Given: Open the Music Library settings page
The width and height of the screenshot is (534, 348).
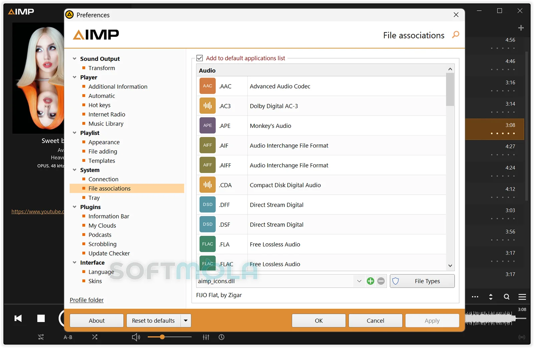Looking at the screenshot, I should coord(106,124).
